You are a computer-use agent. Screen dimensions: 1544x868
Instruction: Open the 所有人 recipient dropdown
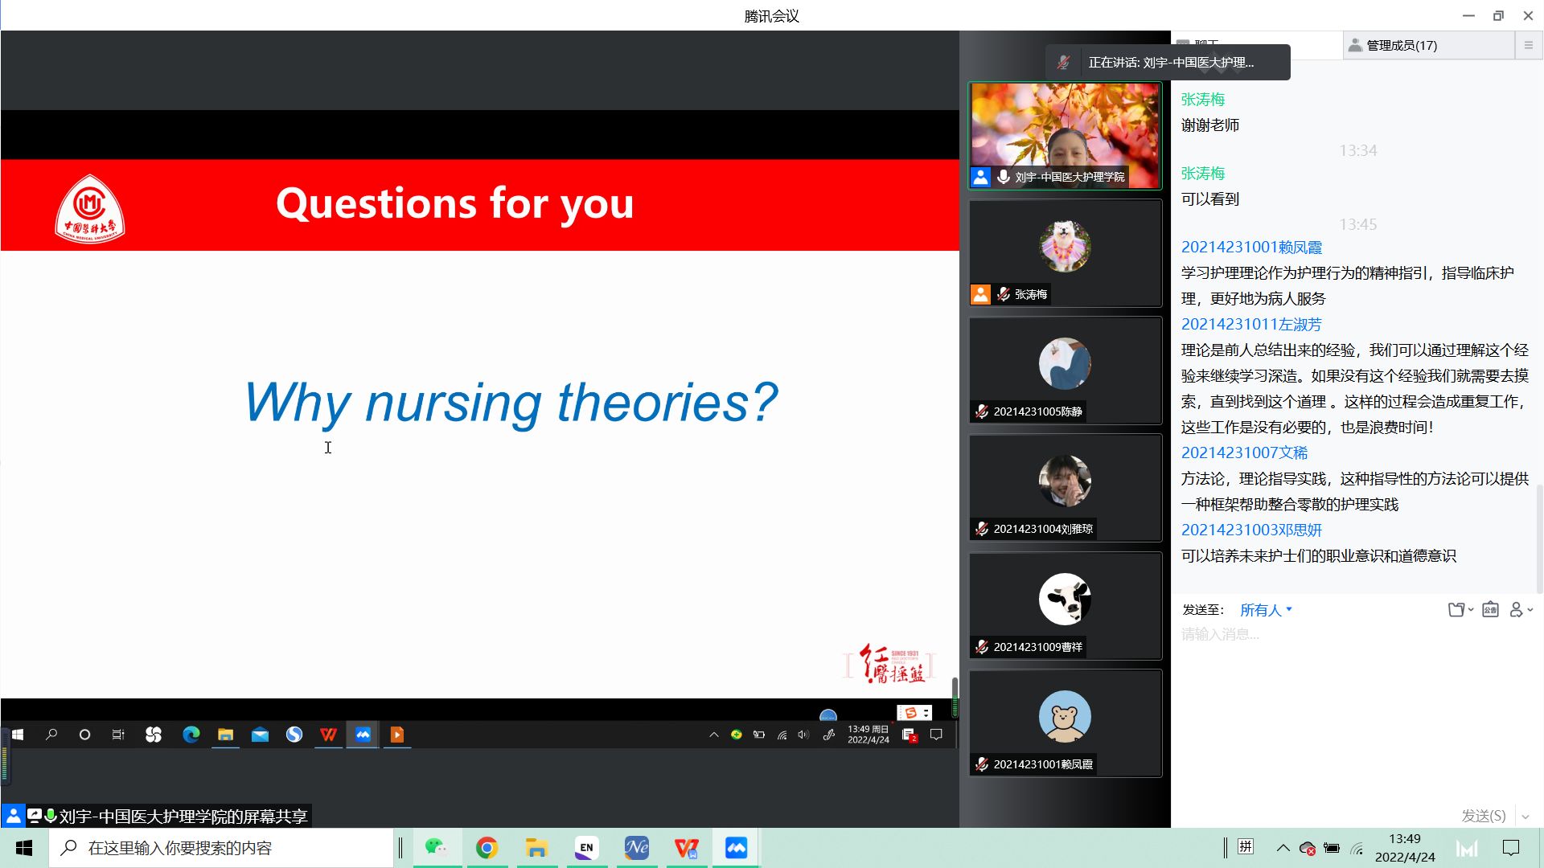pyautogui.click(x=1266, y=610)
